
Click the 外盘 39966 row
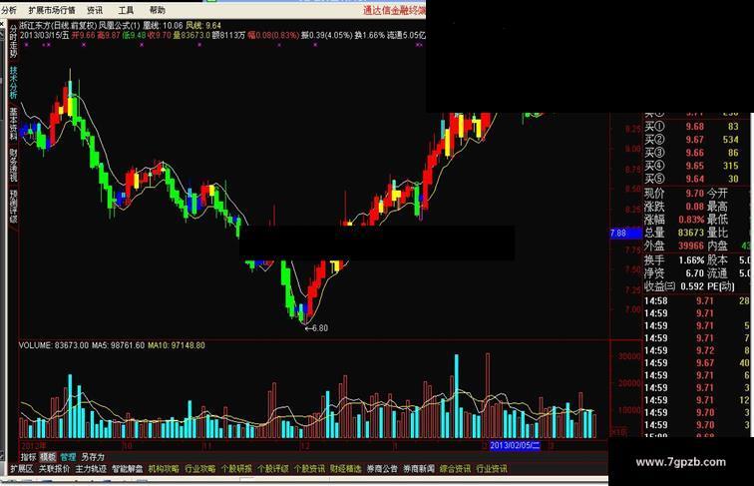(674, 245)
